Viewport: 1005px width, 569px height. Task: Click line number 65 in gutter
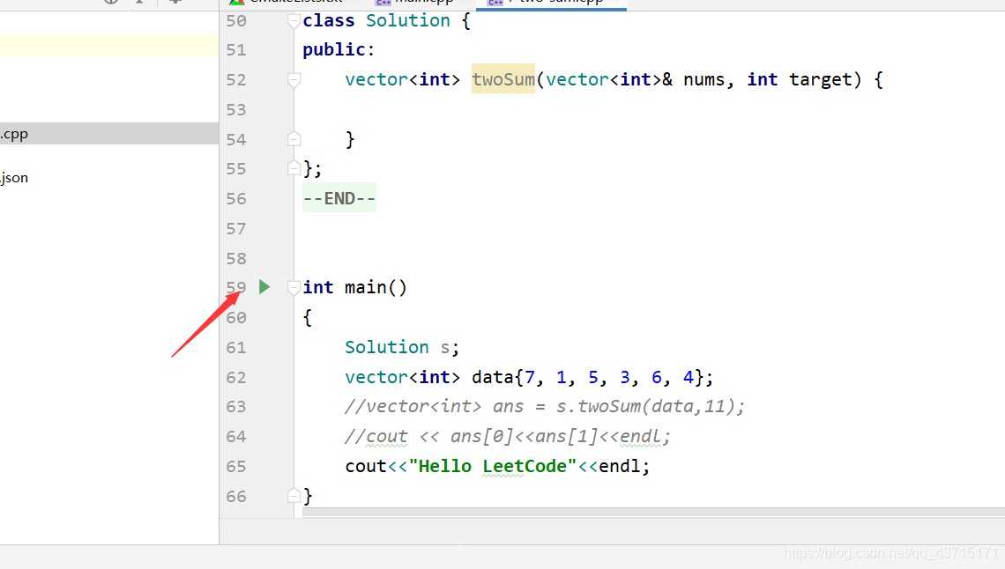[236, 466]
